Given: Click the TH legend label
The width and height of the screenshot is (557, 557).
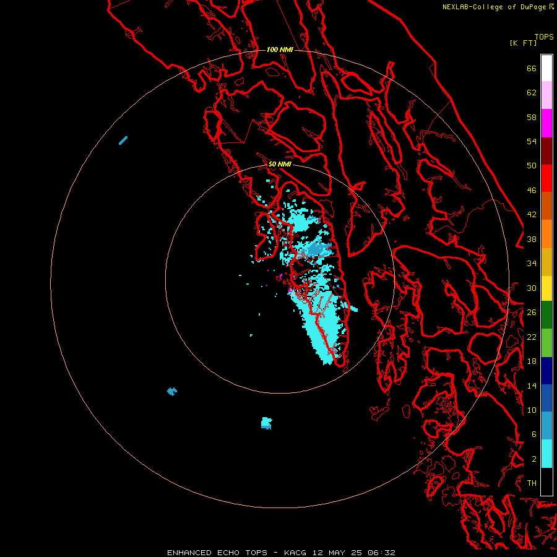Looking at the screenshot, I should click(x=532, y=483).
